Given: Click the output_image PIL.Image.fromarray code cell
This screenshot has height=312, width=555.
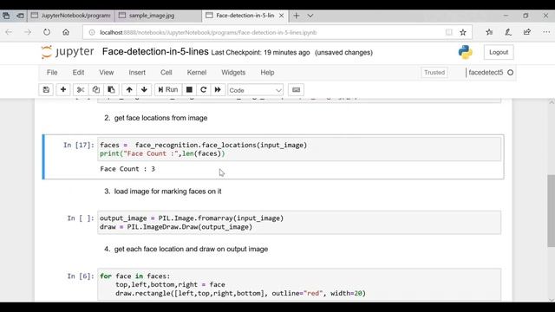Looking at the screenshot, I should pos(299,223).
